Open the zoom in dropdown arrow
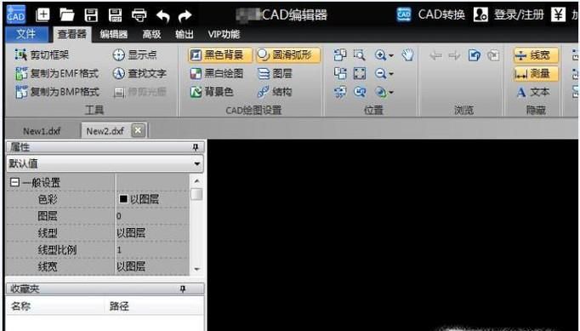The width and height of the screenshot is (580, 331). 391,56
